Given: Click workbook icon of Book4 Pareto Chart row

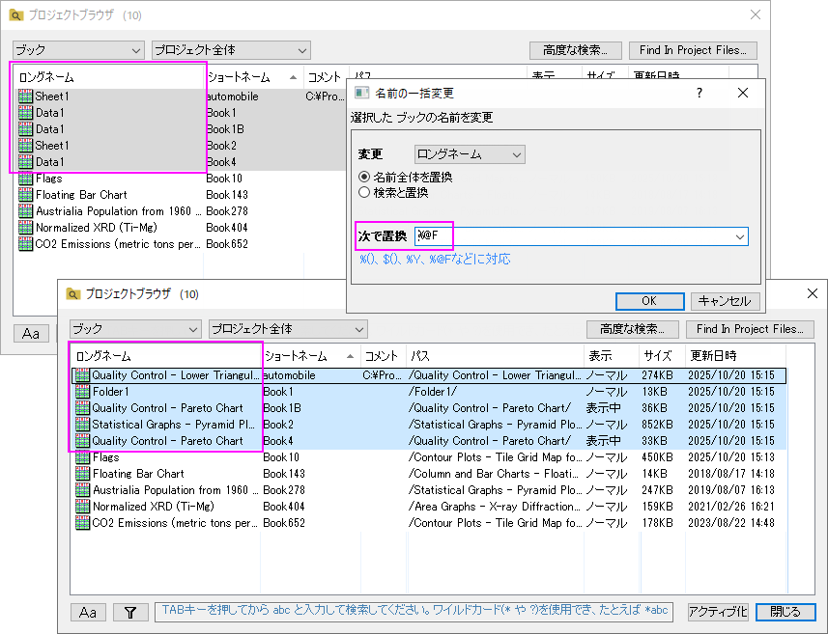Looking at the screenshot, I should 82,440.
